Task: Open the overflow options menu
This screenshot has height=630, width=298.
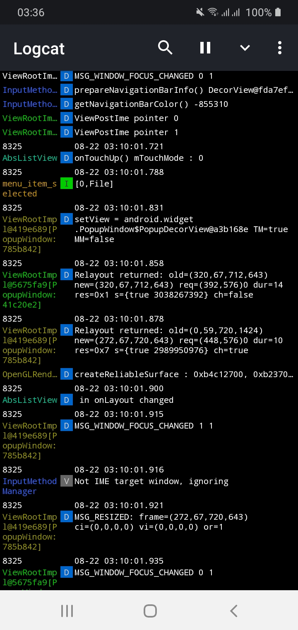Action: point(279,47)
